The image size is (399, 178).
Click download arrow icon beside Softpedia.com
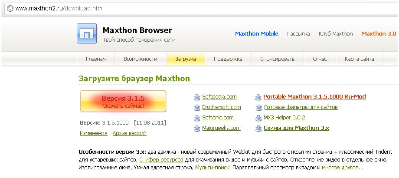pyautogui.click(x=197, y=97)
